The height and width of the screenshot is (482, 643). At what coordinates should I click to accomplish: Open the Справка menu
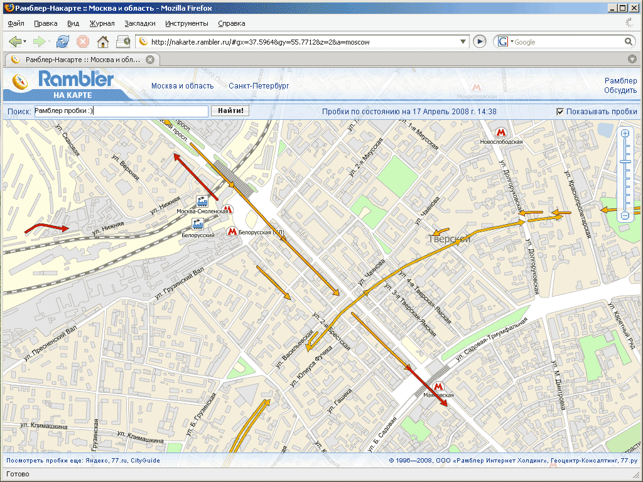[x=231, y=23]
